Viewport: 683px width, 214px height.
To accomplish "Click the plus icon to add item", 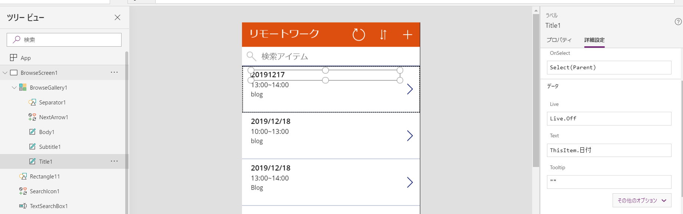I will click(408, 35).
